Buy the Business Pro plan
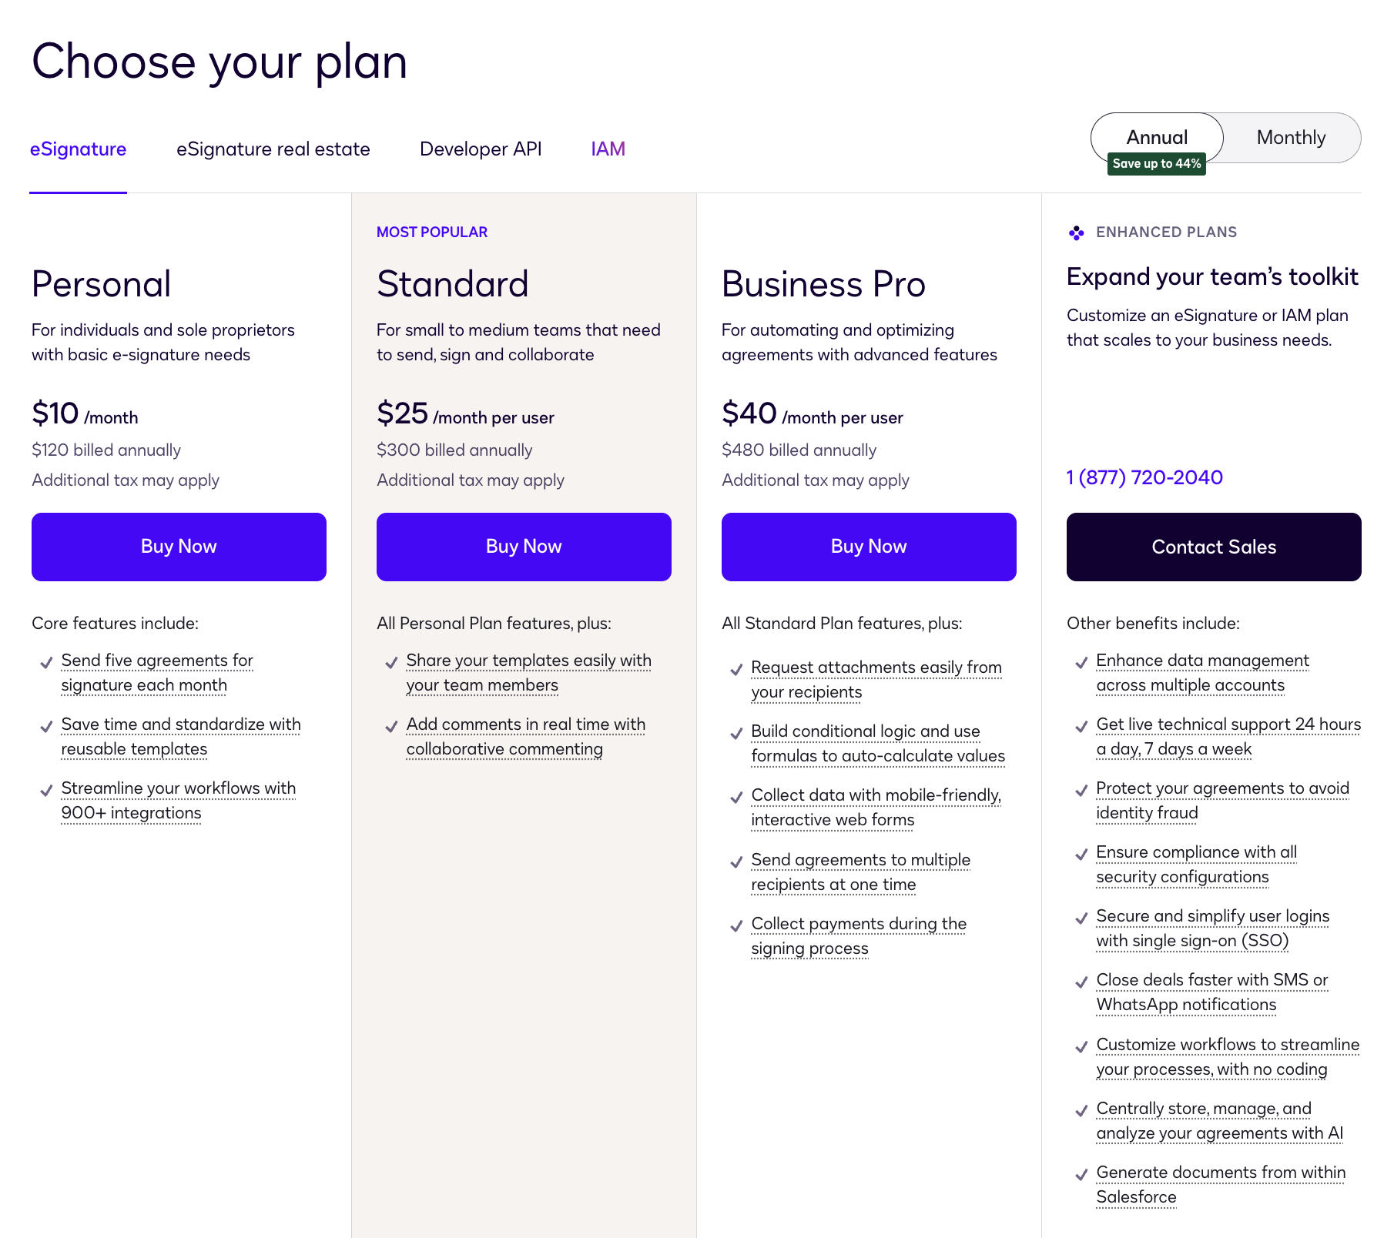 (x=869, y=547)
